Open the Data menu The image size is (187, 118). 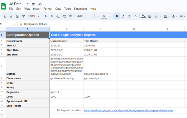[58, 9]
